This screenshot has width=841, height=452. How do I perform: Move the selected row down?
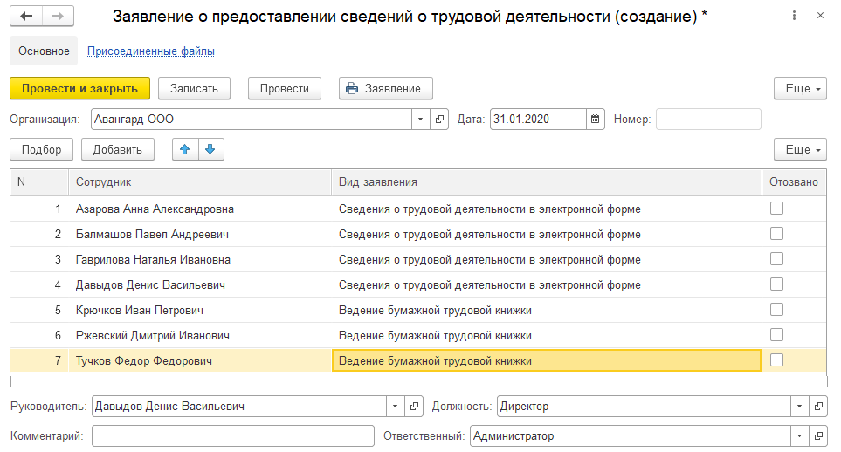click(211, 150)
